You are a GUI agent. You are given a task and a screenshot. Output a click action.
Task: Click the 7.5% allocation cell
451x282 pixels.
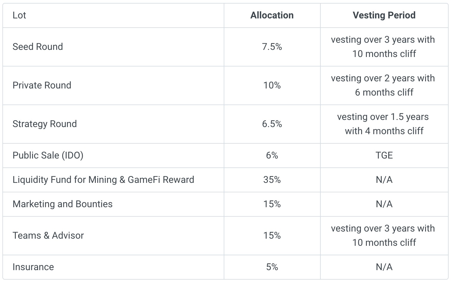click(272, 47)
